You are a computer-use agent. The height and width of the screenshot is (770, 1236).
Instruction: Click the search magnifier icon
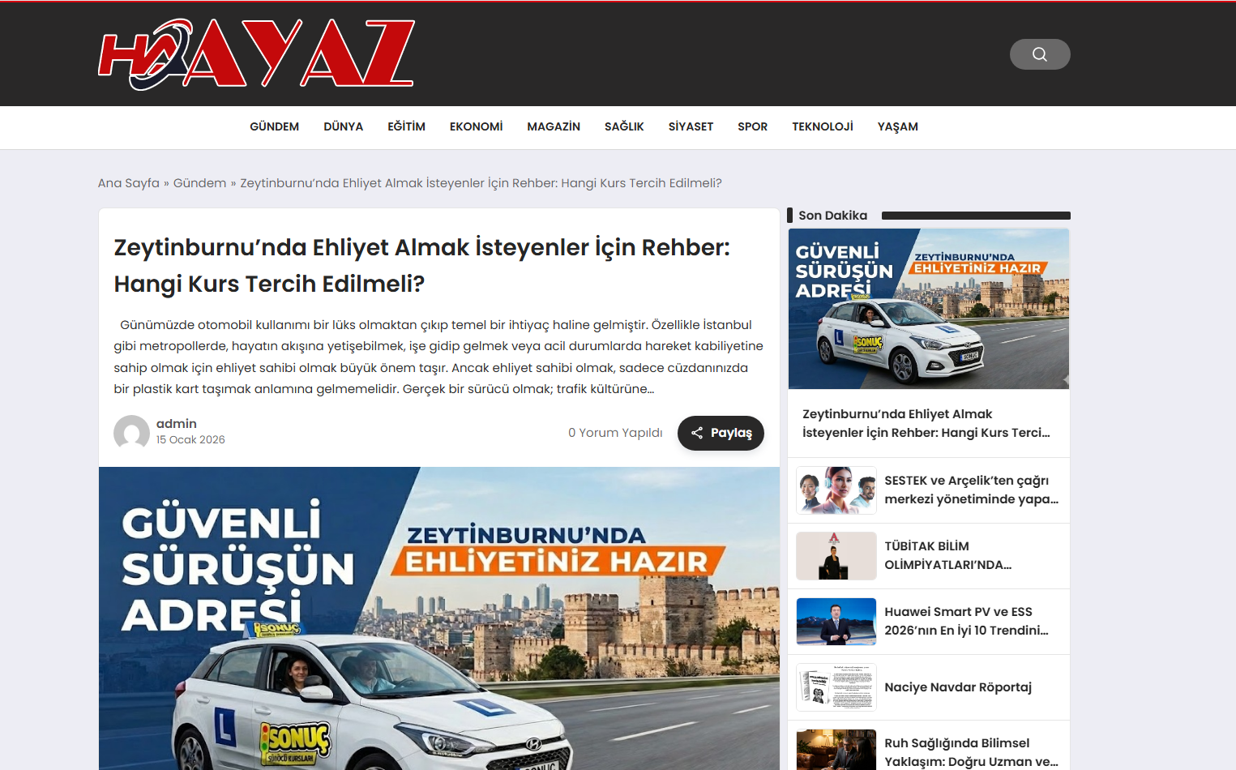(x=1039, y=54)
